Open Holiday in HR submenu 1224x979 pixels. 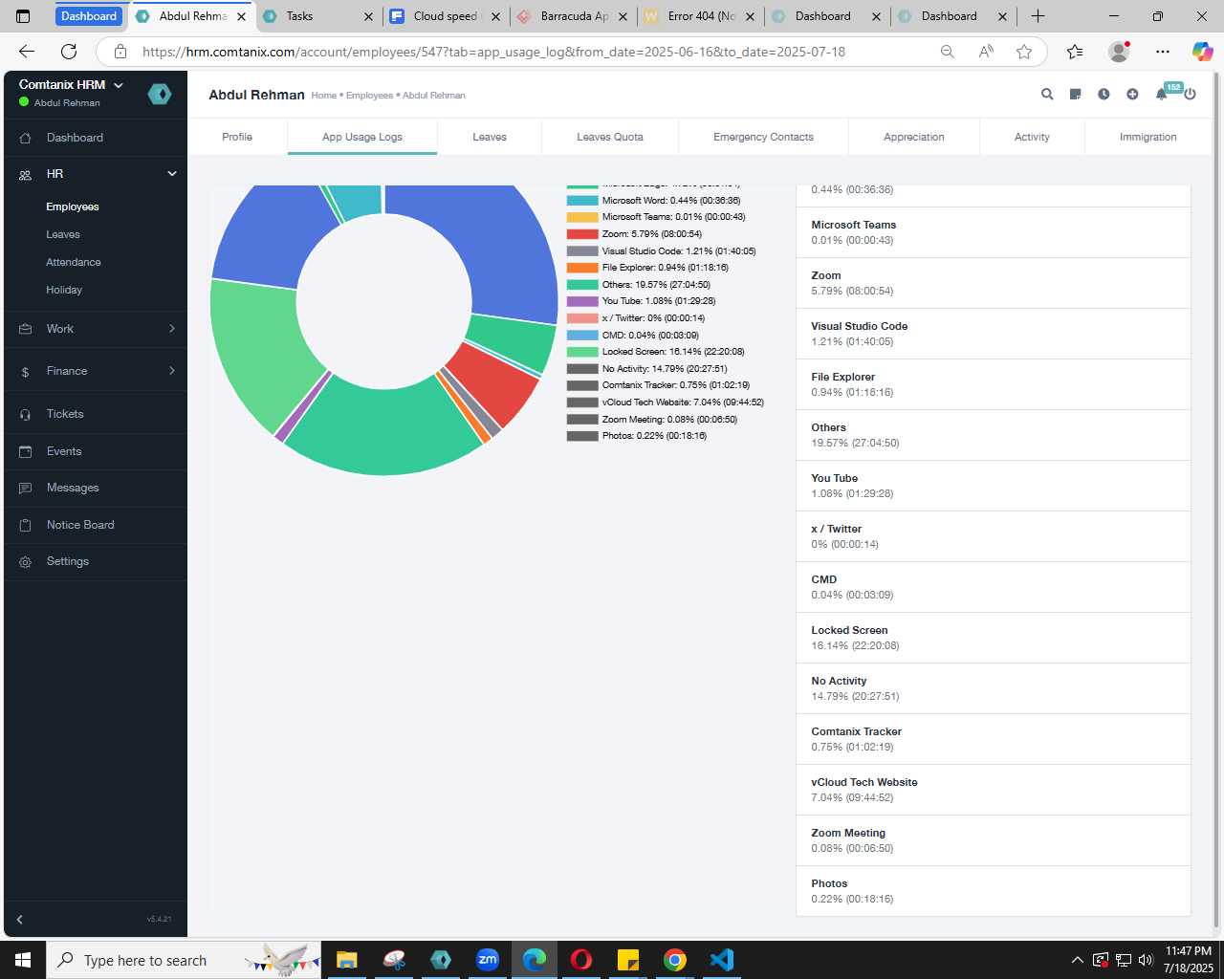64,290
